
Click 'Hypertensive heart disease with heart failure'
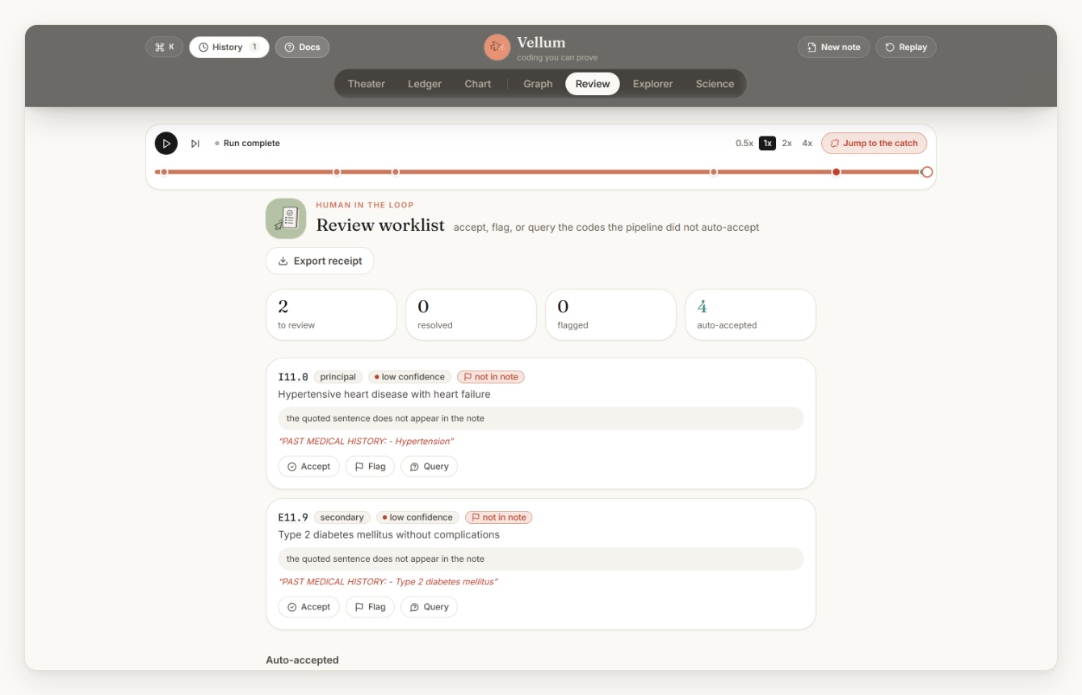pos(384,395)
